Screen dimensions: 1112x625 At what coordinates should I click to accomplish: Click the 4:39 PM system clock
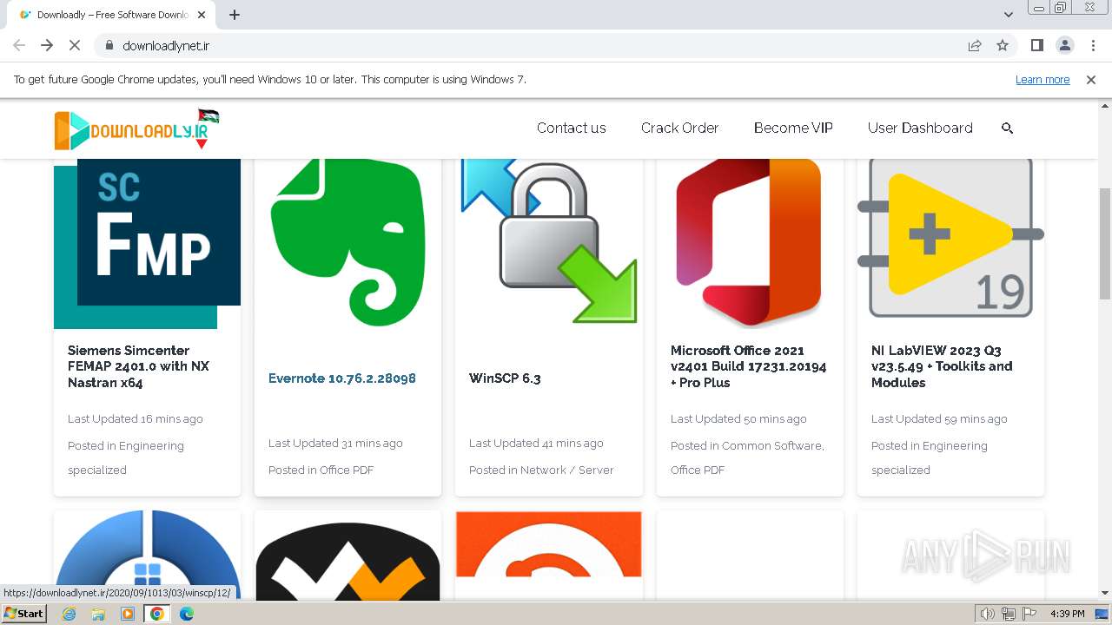click(x=1068, y=614)
